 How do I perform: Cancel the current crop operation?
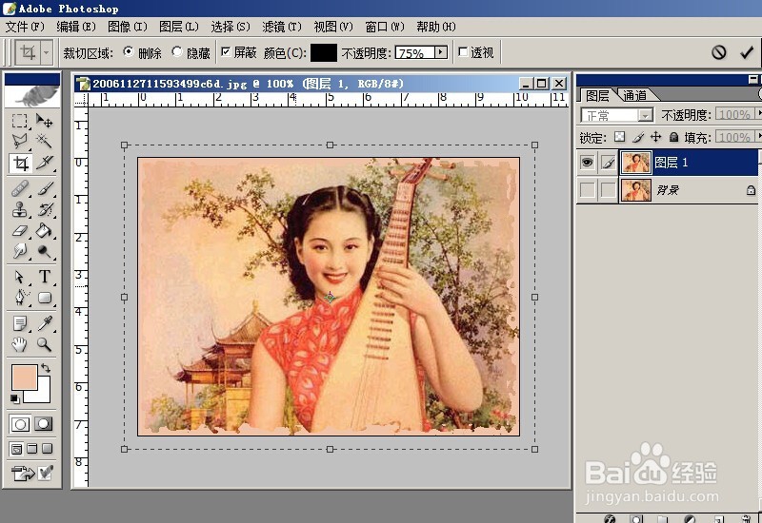tap(719, 52)
